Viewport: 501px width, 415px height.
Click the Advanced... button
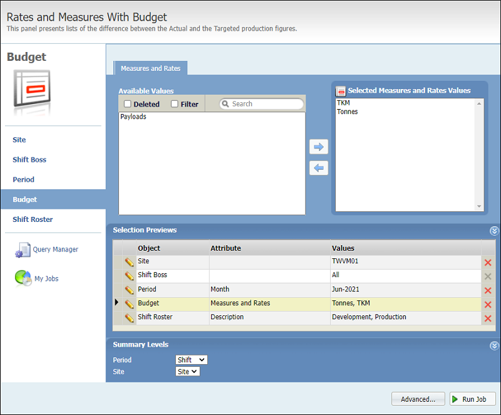coord(418,399)
